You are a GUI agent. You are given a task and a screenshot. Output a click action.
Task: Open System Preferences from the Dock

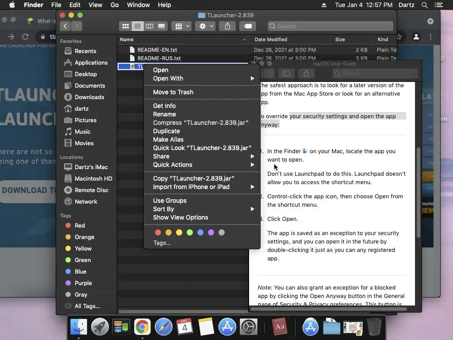[x=249, y=327]
